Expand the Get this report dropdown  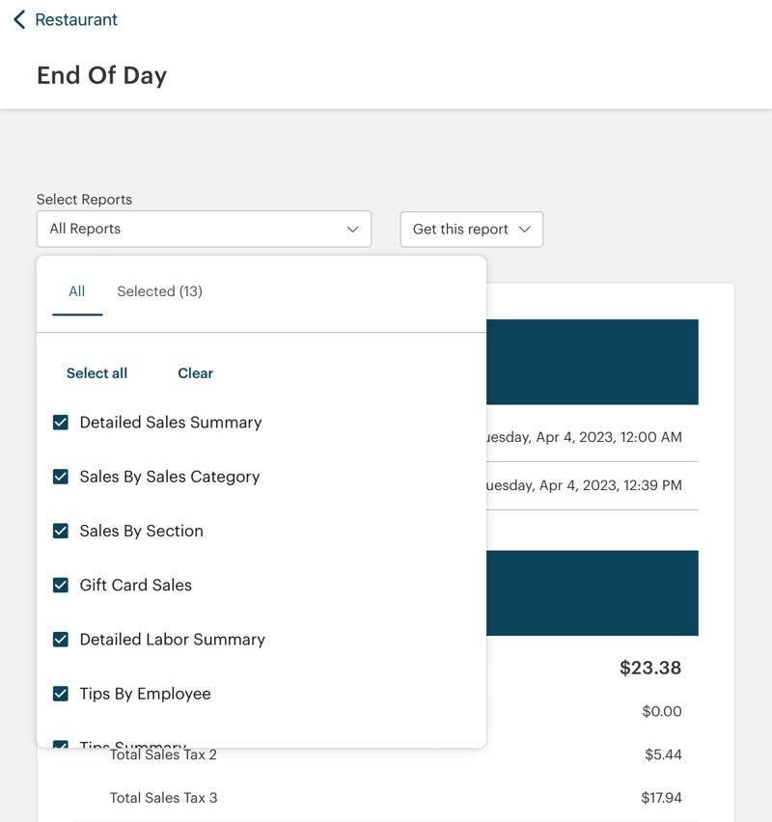coord(471,229)
